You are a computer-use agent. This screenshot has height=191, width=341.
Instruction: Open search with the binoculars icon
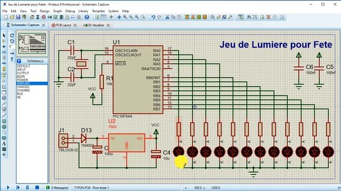pyautogui.click(x=249, y=17)
